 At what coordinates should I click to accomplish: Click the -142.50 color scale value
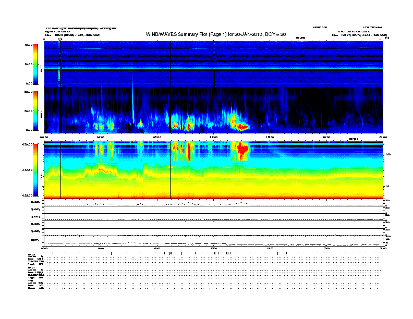click(28, 170)
